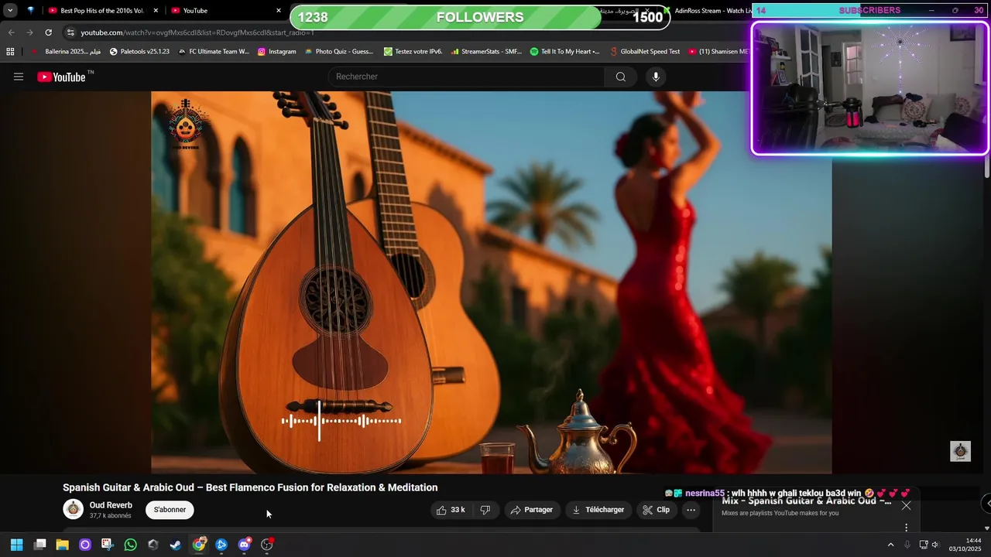The height and width of the screenshot is (557, 991).
Task: Click the youtube.com address bar URL
Action: (197, 32)
